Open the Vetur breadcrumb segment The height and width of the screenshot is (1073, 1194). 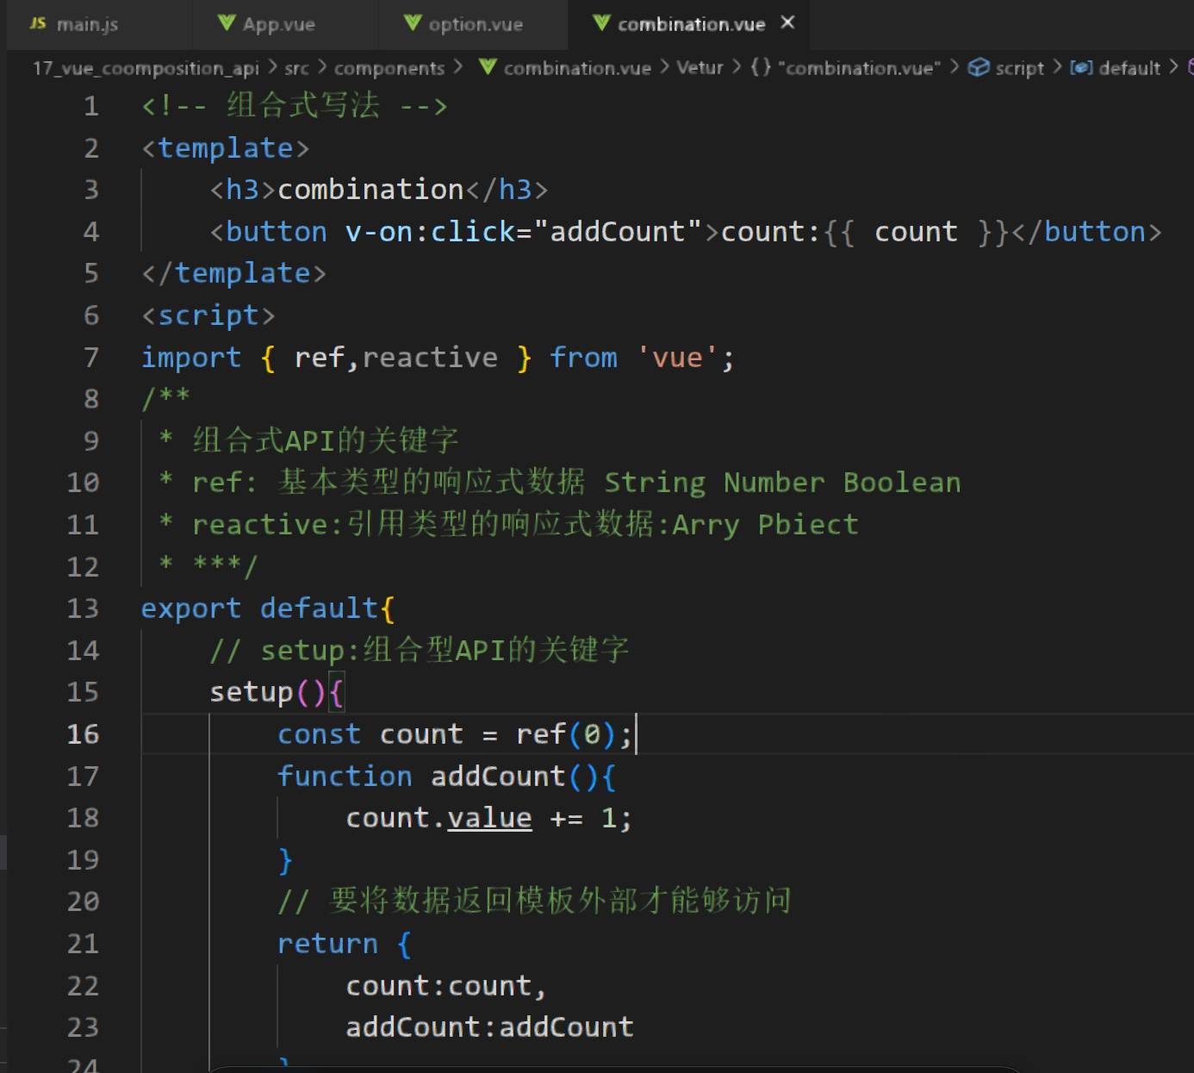700,67
